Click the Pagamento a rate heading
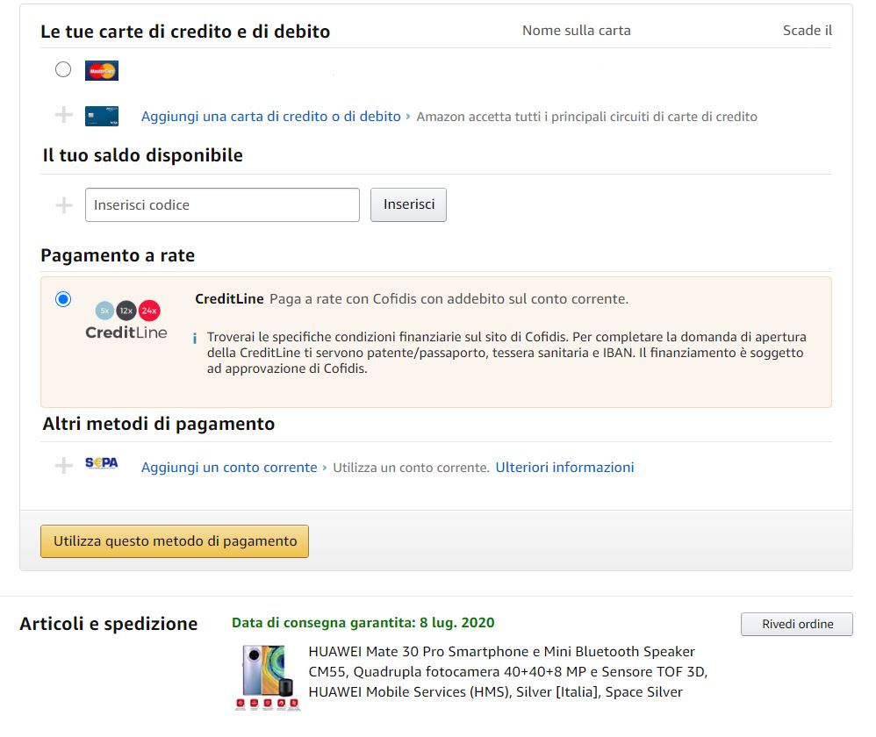Screen dimensions: 876x737 click(118, 255)
